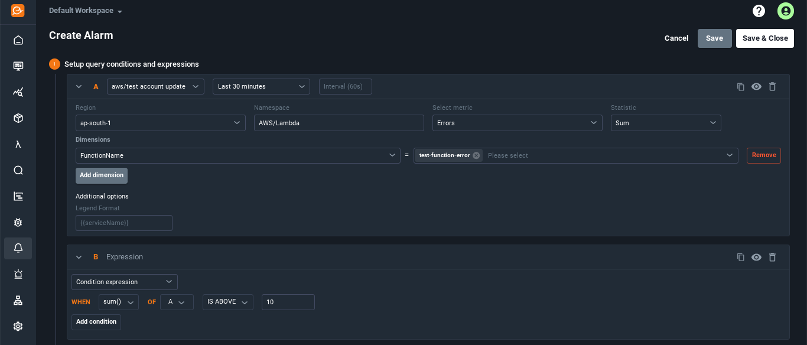
Task: Open the Metrics explorer sidebar icon
Action: click(18, 92)
